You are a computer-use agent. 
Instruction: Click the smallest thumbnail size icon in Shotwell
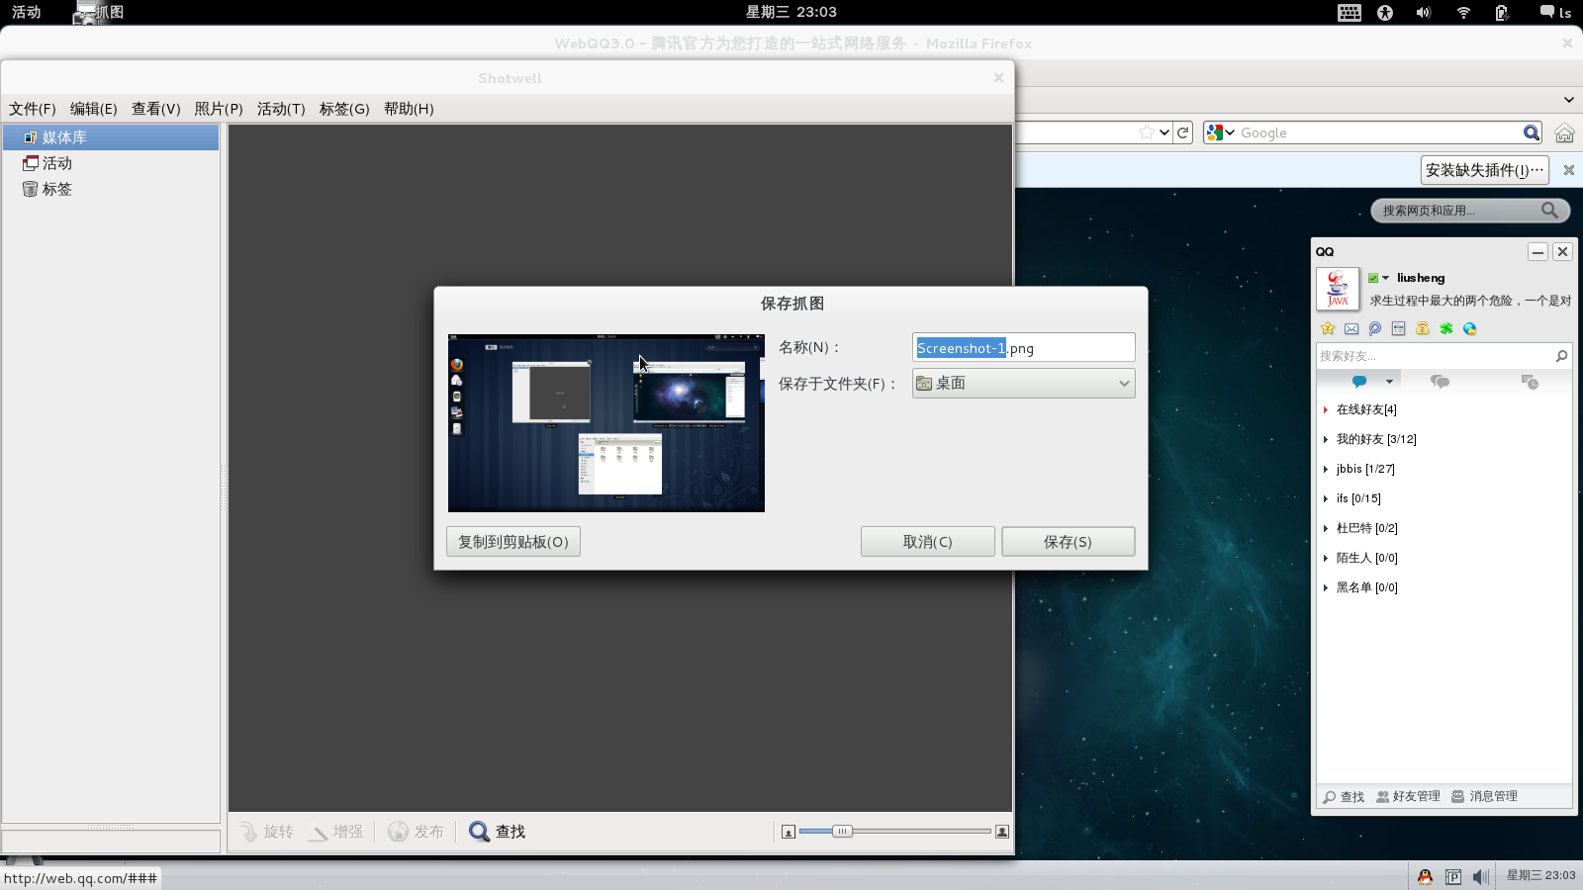click(x=789, y=832)
